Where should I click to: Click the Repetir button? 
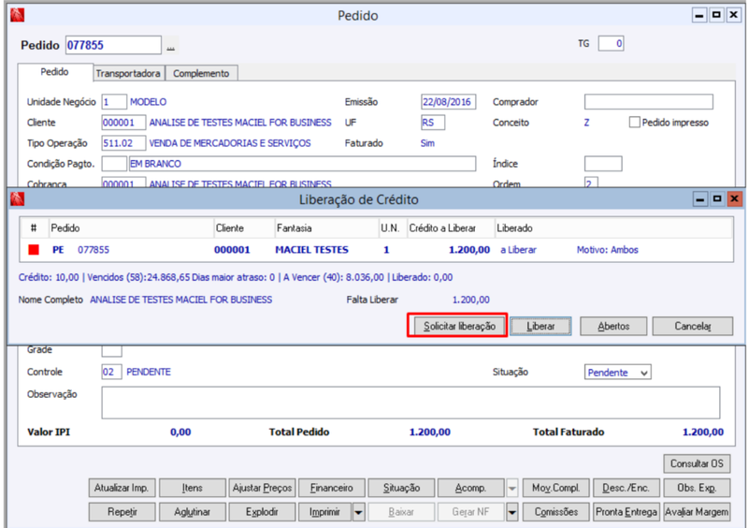(x=122, y=512)
